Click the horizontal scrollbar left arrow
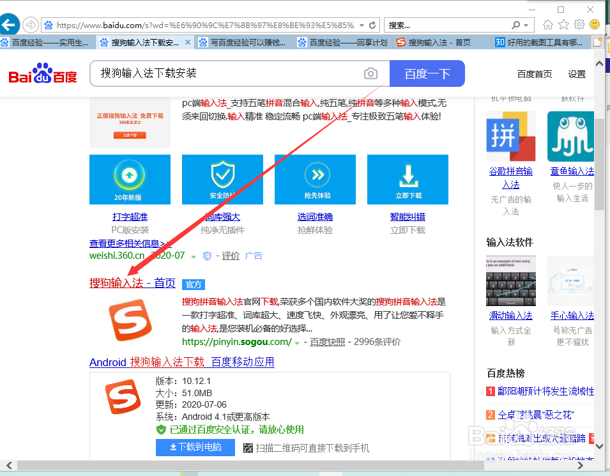Screen dimensions: 610x476 10,465
